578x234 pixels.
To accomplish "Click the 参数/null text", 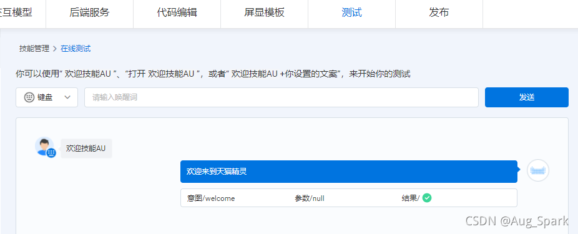I will point(309,198).
